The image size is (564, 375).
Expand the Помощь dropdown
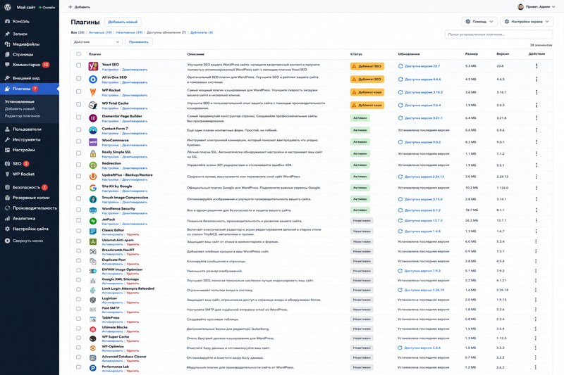click(x=479, y=22)
